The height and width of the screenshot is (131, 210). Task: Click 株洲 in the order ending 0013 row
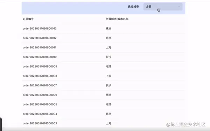point(108,29)
